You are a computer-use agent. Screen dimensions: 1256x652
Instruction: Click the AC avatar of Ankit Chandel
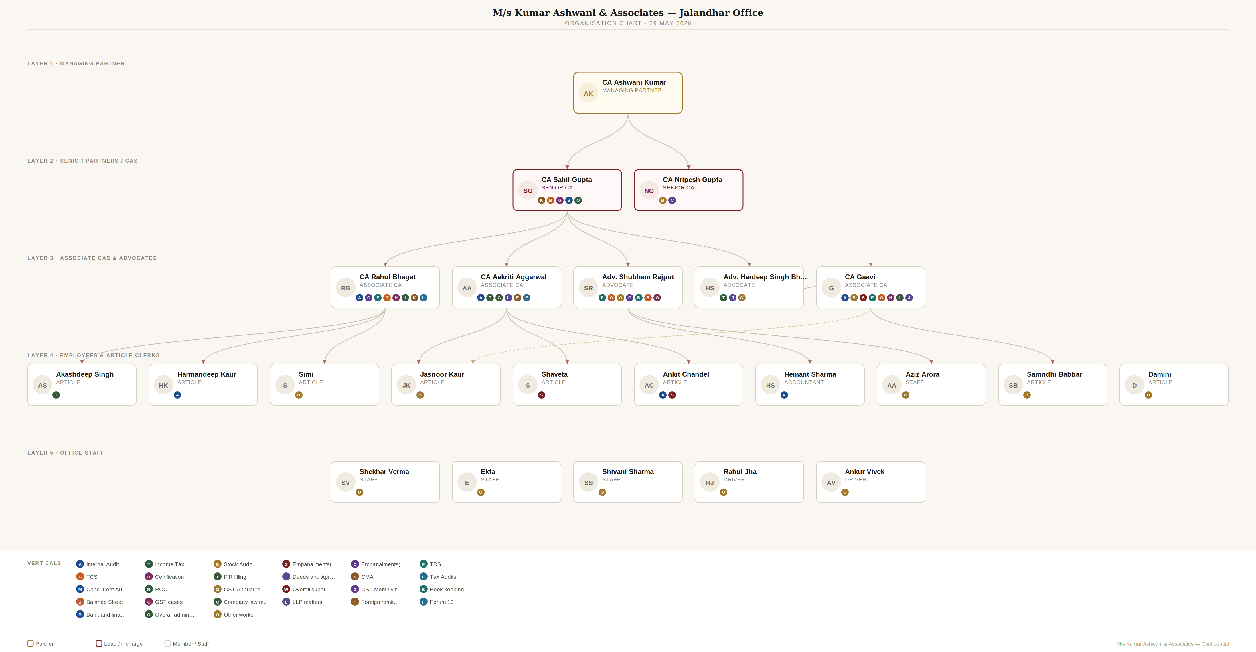tap(649, 385)
